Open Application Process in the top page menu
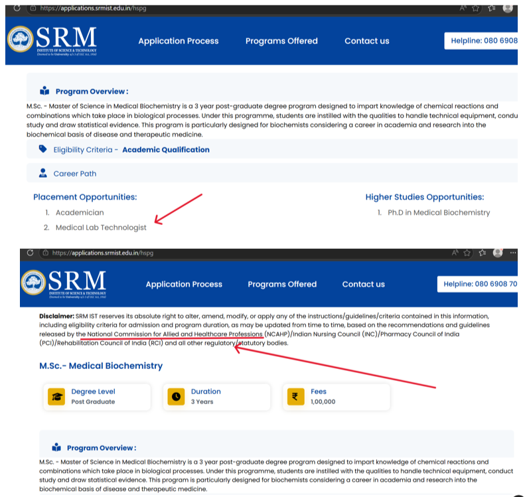 coord(179,41)
